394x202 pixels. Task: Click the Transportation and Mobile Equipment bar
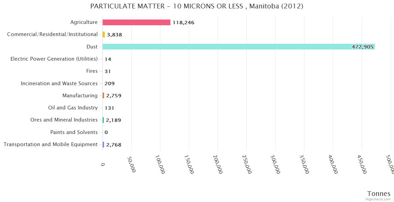point(103,144)
